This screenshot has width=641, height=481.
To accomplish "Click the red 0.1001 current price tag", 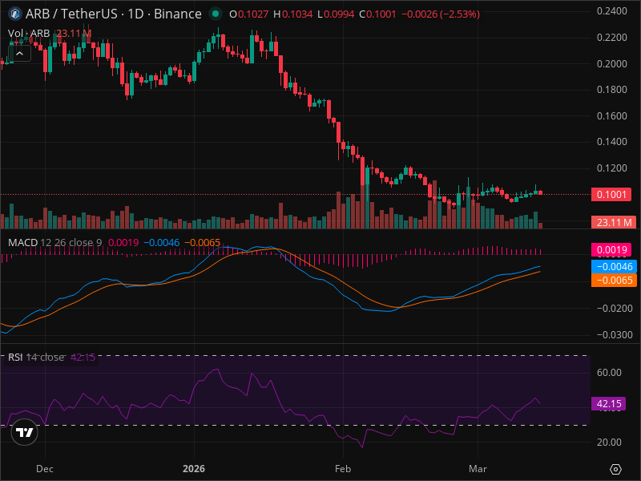I will click(x=611, y=194).
